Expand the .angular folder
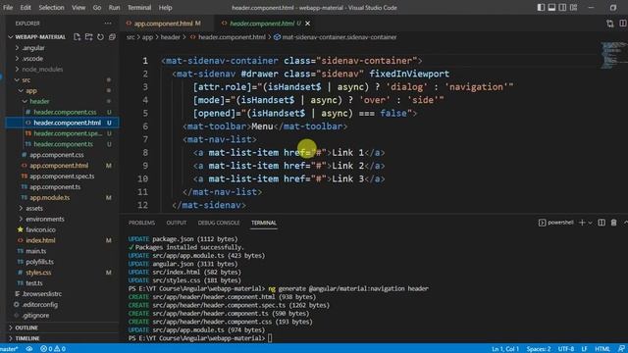 point(33,48)
